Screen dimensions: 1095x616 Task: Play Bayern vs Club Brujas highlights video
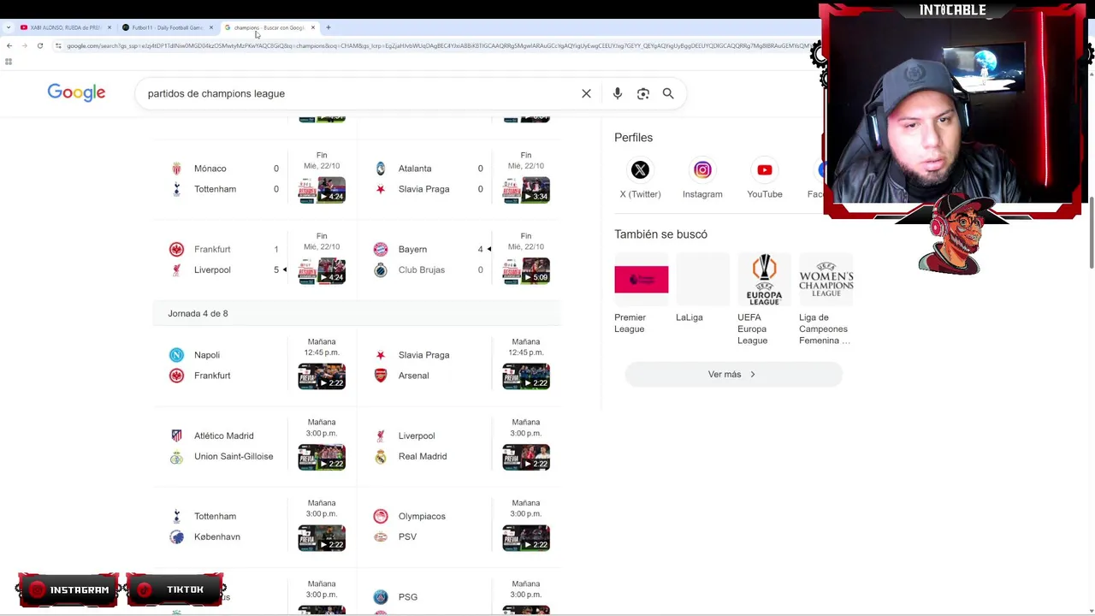coord(526,270)
